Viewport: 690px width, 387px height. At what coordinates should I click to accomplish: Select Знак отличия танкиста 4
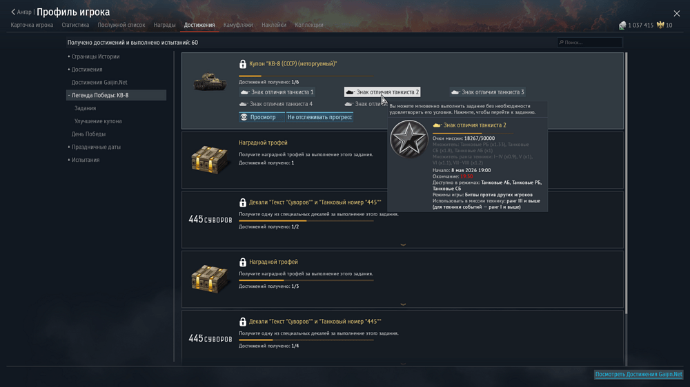click(276, 104)
